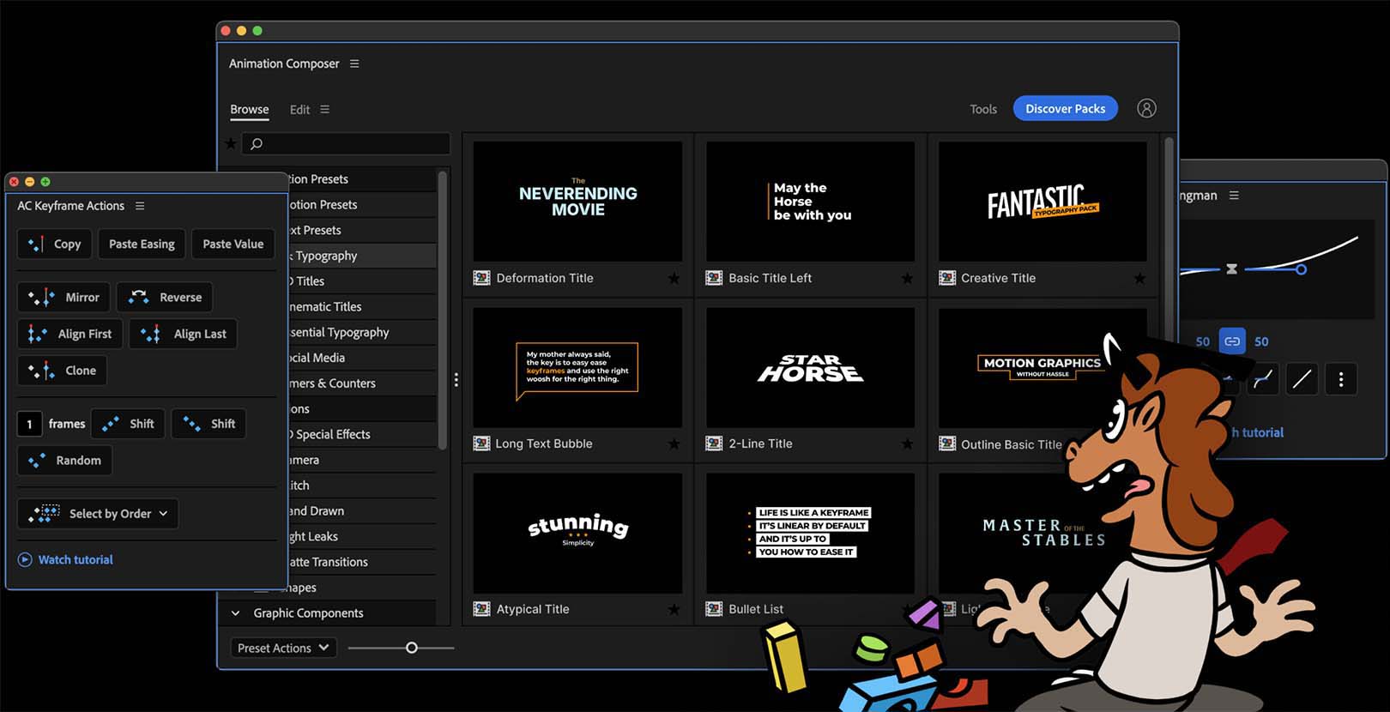Screen dimensions: 1390x712
Task: Switch to the Edit tab
Action: pyautogui.click(x=299, y=109)
